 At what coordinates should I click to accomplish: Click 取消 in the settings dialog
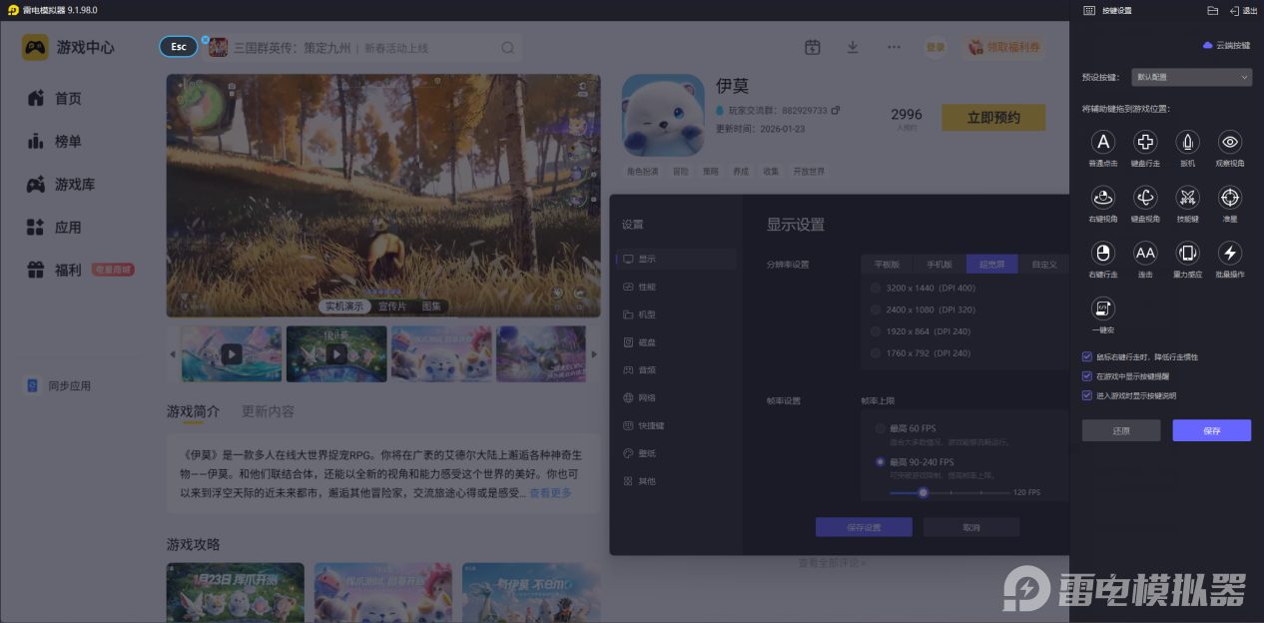click(971, 527)
